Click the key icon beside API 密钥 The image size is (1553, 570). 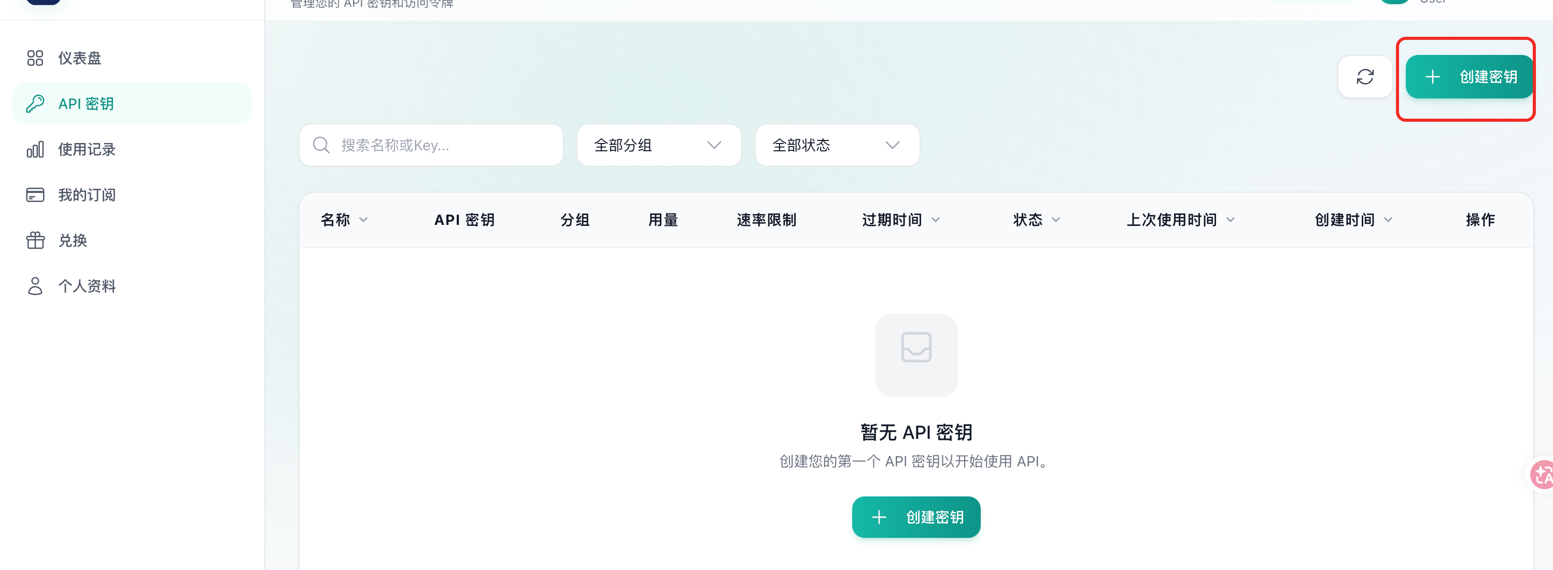(35, 104)
